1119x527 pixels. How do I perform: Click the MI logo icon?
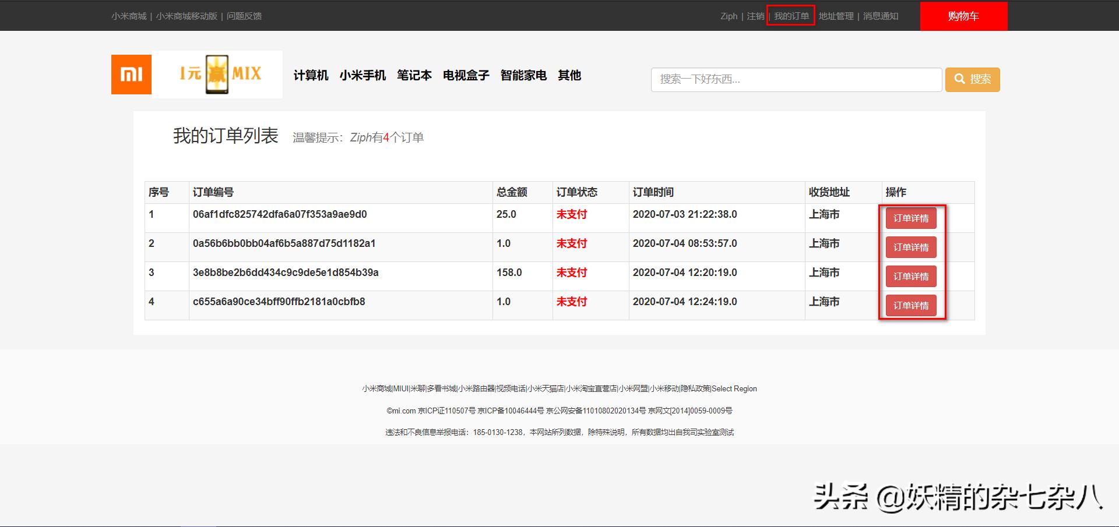click(x=131, y=75)
